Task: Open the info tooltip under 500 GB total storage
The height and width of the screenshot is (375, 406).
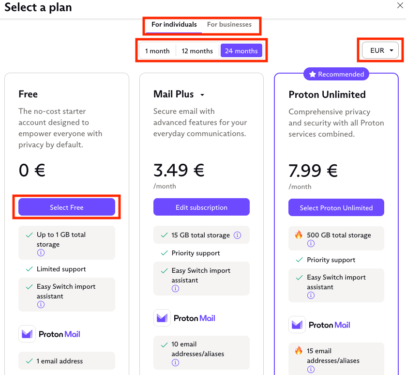Action: click(310, 243)
